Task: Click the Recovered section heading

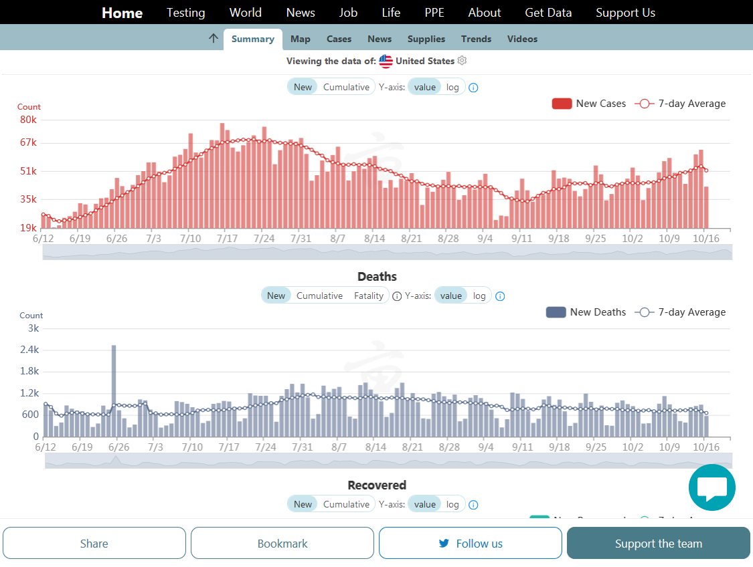Action: coord(377,485)
